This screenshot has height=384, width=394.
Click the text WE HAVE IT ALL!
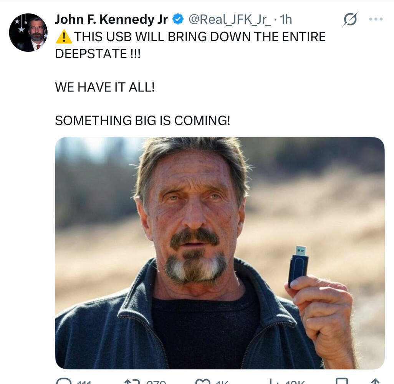pos(105,87)
